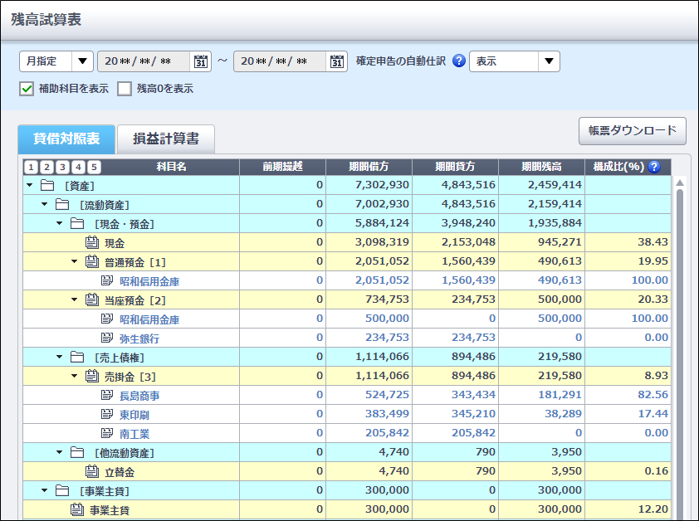This screenshot has height=521, width=699.
Task: Collapse the 普通預金 [1] account row
Action: 75,262
